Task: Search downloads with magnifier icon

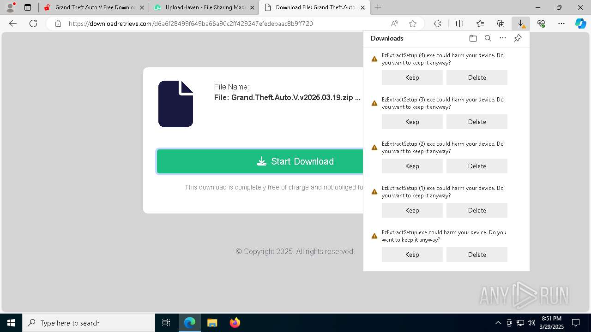Action: [488, 38]
